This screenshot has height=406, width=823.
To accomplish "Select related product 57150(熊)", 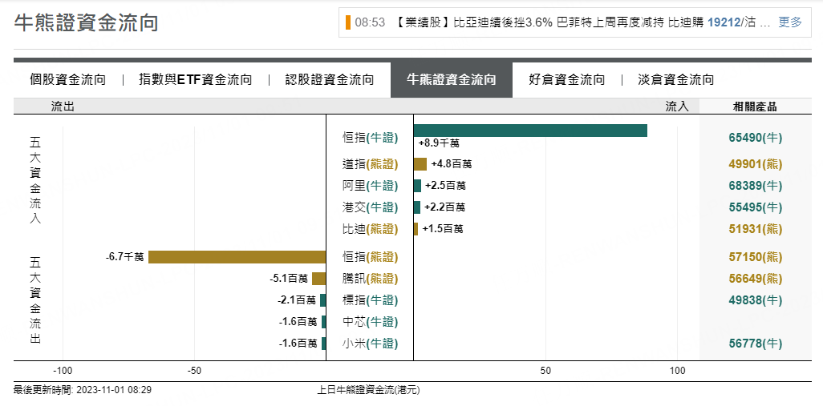I will point(755,257).
